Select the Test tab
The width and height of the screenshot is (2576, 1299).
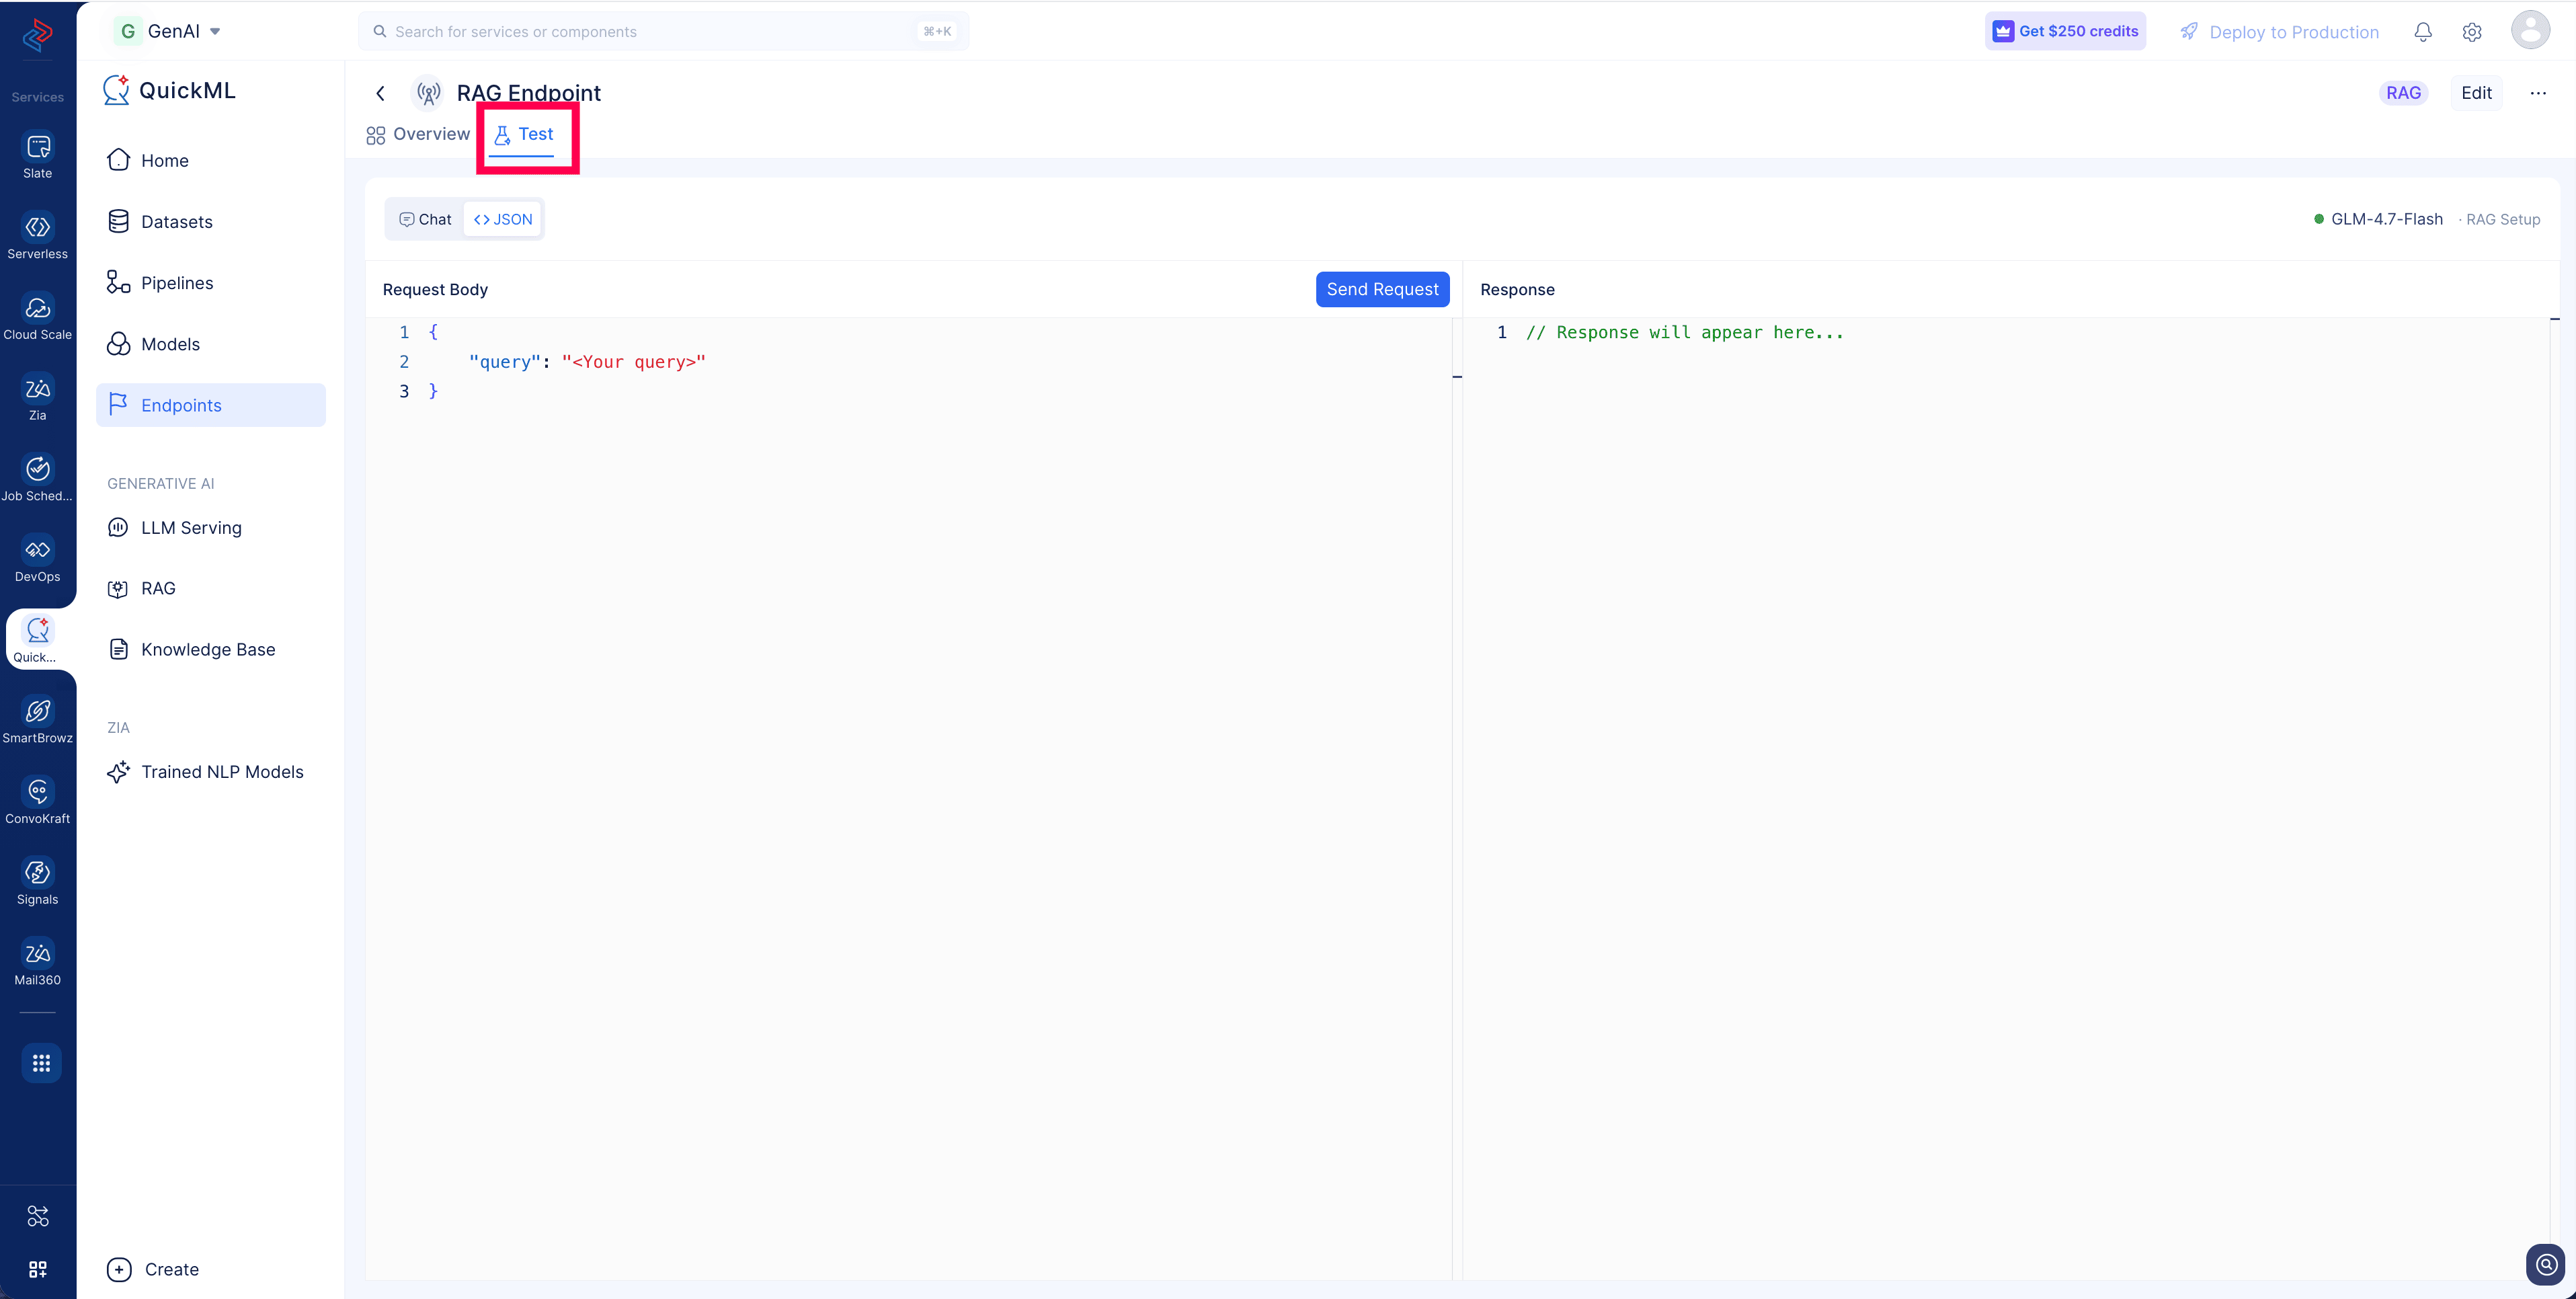524,135
